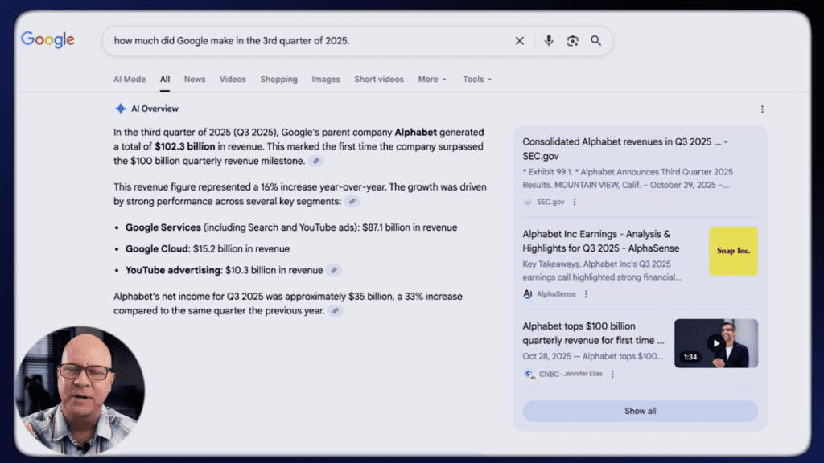824x463 pixels.
Task: Start voice search with the microphone icon
Action: tap(548, 40)
